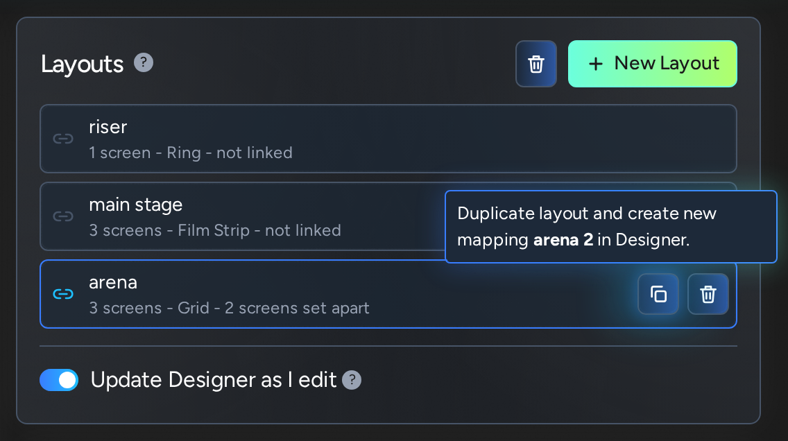Viewport: 788px width, 441px height.
Task: Select the main stage layout name
Action: point(136,205)
